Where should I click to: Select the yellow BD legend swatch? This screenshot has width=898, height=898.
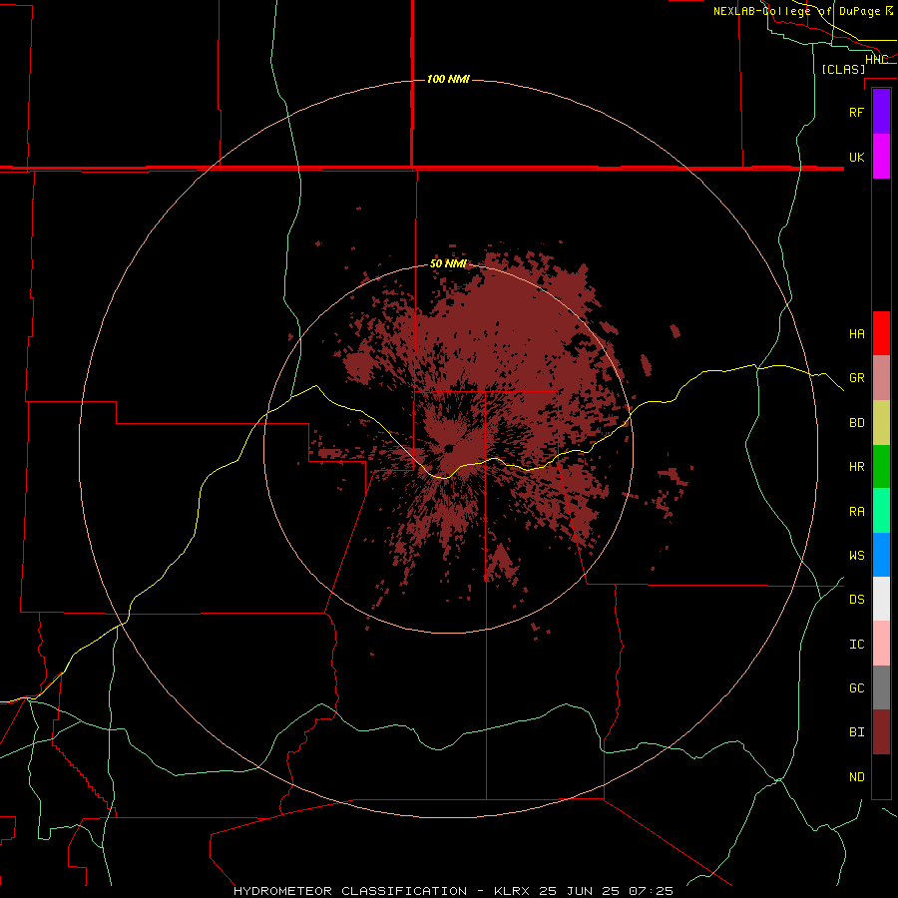pyautogui.click(x=881, y=423)
